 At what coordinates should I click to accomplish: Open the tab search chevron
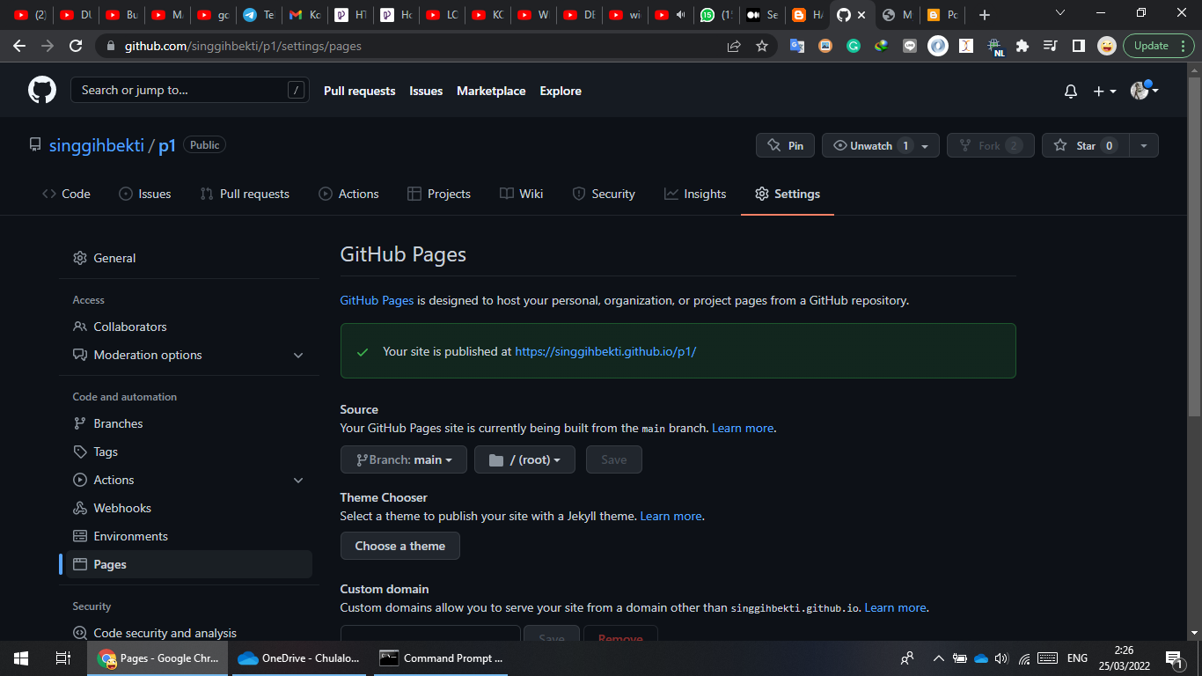[x=1060, y=13]
